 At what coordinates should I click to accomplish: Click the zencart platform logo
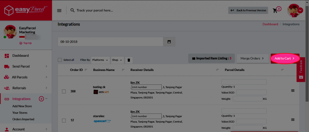(x=101, y=92)
